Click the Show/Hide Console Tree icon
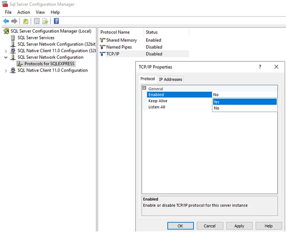Viewport: 286px width, 234px height. pos(37,21)
